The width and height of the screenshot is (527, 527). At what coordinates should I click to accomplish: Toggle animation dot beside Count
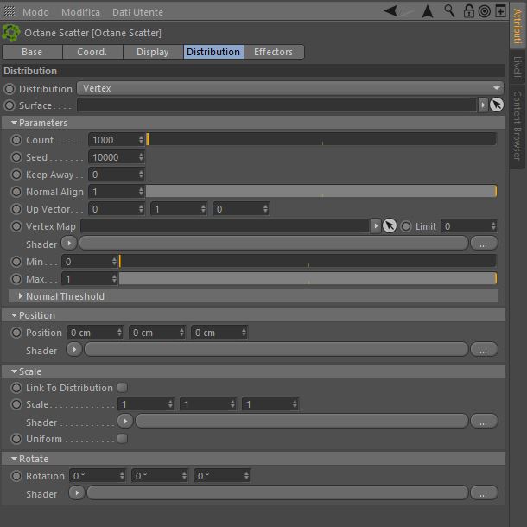pyautogui.click(x=16, y=140)
